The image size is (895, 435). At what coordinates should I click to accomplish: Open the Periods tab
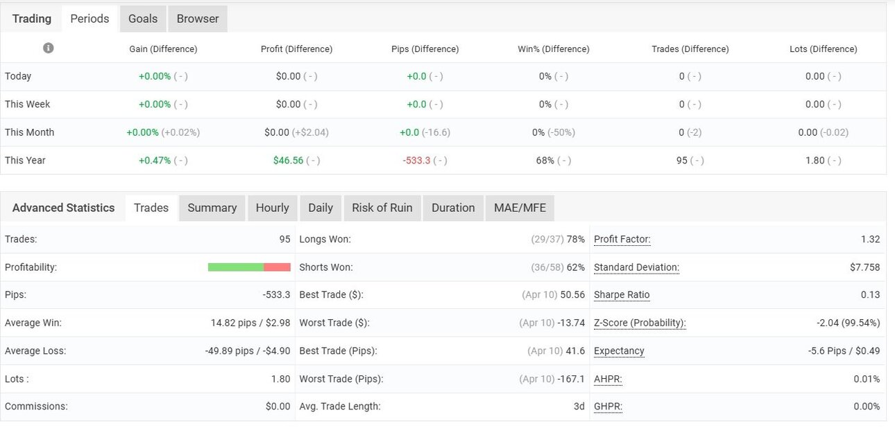[x=89, y=19]
